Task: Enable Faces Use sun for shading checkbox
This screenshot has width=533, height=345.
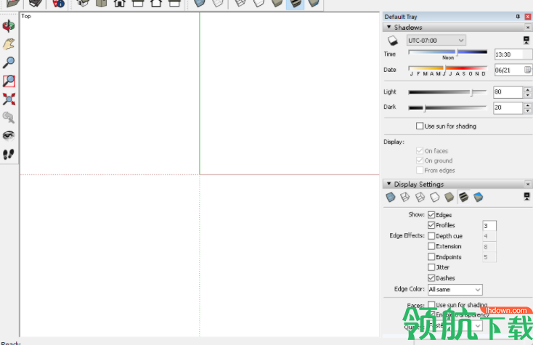Action: coord(431,304)
